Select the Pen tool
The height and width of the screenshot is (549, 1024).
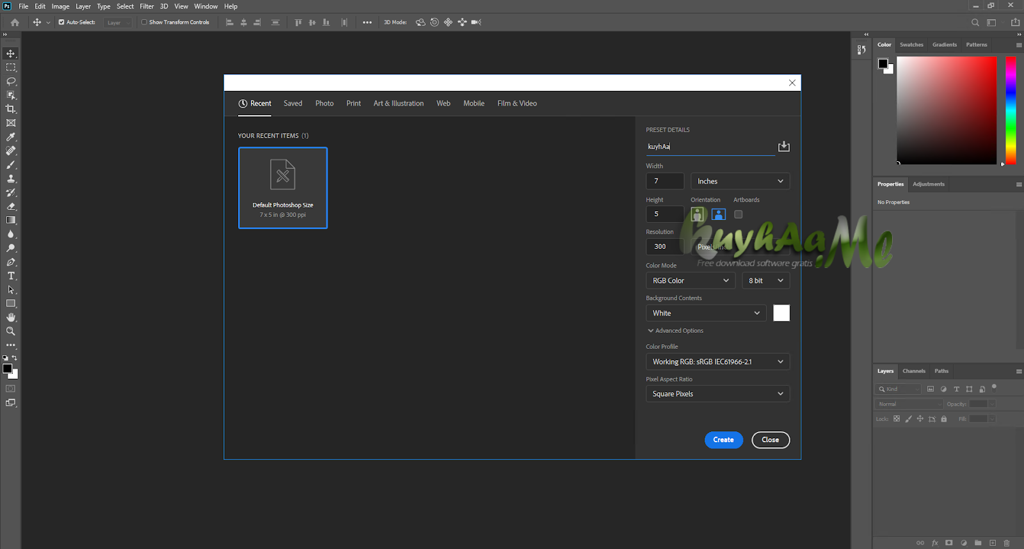coord(11,262)
